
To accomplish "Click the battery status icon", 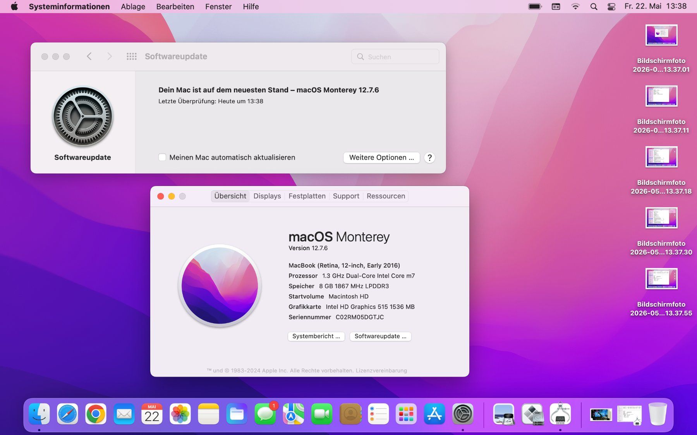I will tap(535, 7).
